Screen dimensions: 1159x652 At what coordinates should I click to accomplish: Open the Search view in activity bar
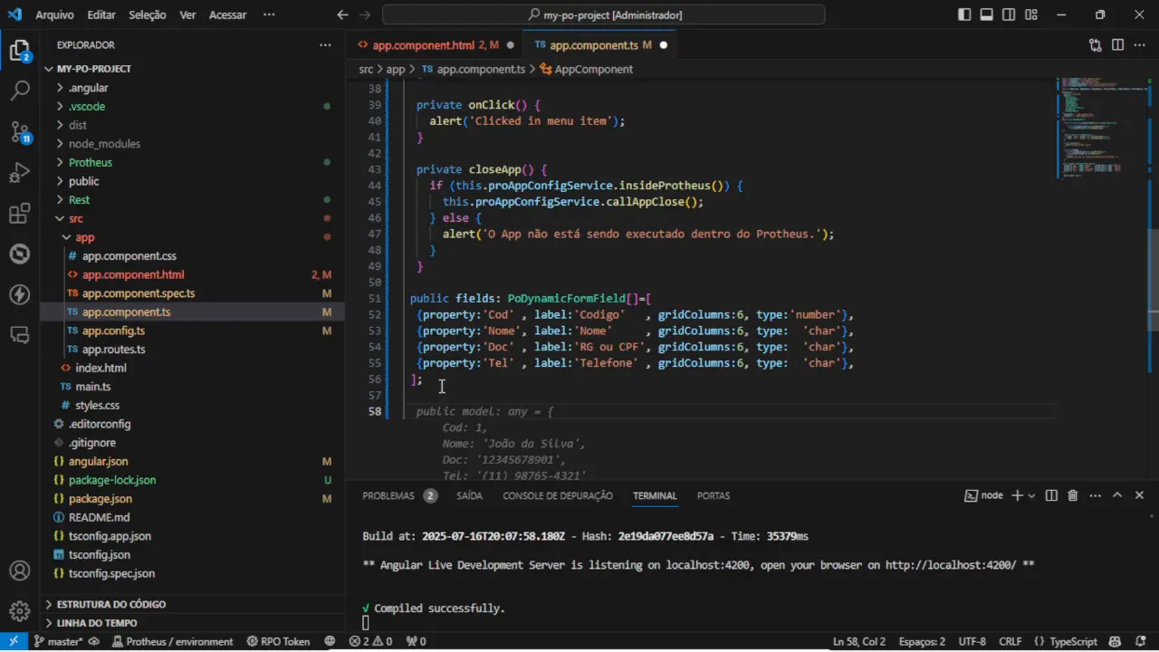(x=20, y=91)
